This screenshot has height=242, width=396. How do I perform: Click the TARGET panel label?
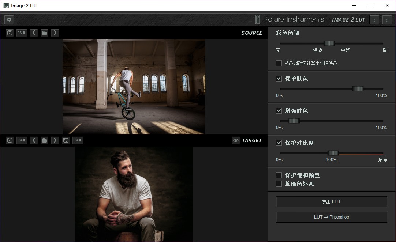252,140
